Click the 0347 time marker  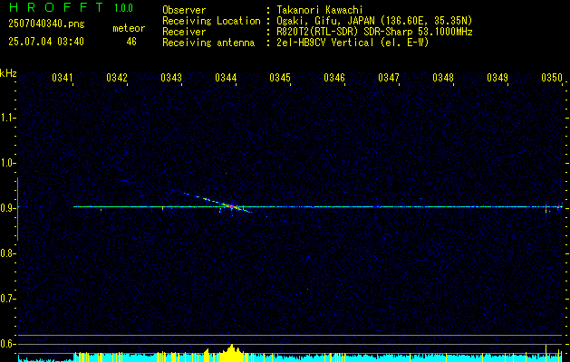coord(389,78)
